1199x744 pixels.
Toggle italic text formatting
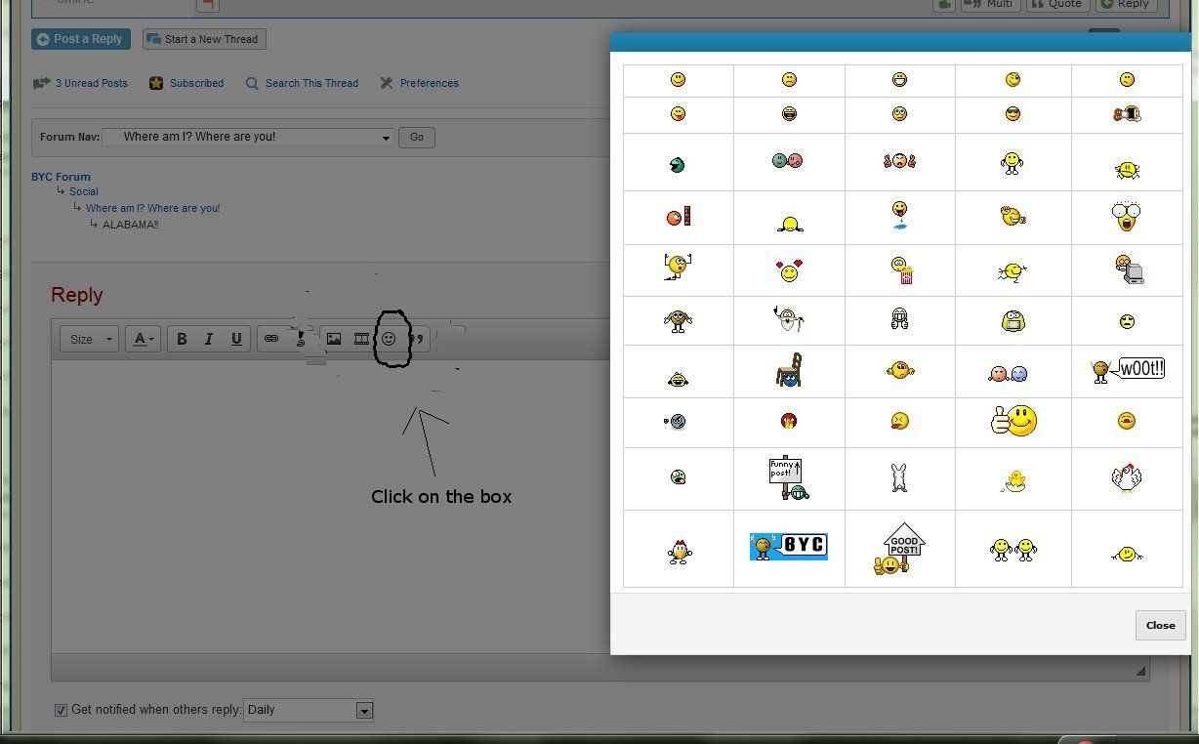(209, 339)
